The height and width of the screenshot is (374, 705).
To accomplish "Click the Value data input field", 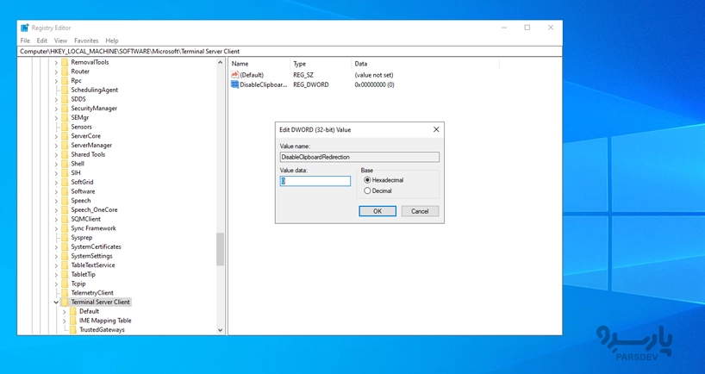I will click(x=315, y=181).
